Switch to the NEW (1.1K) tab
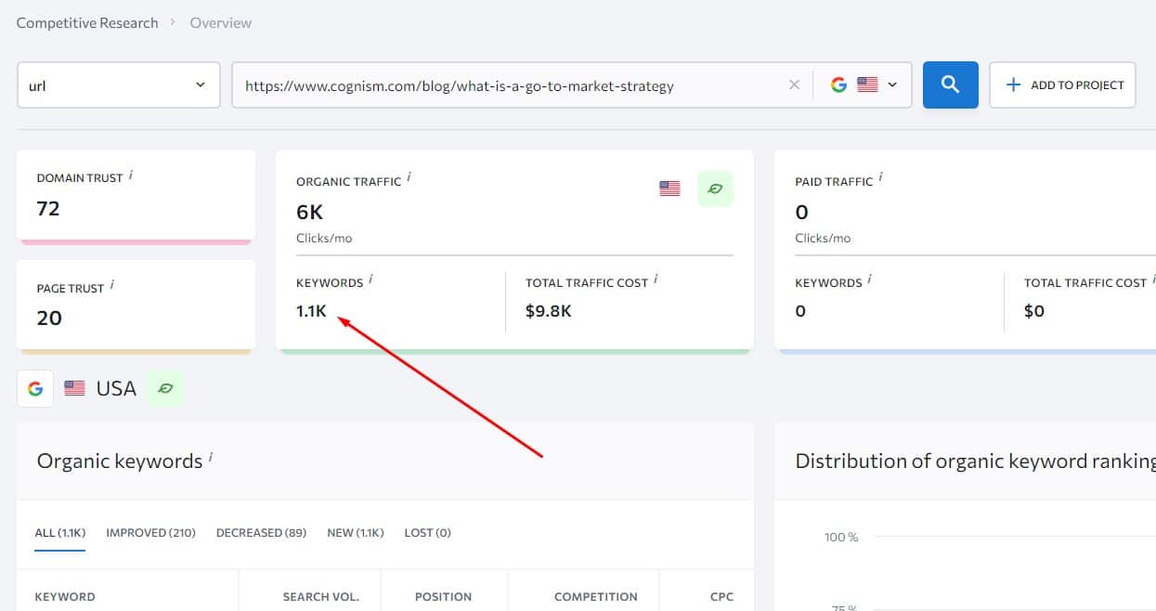 point(356,533)
